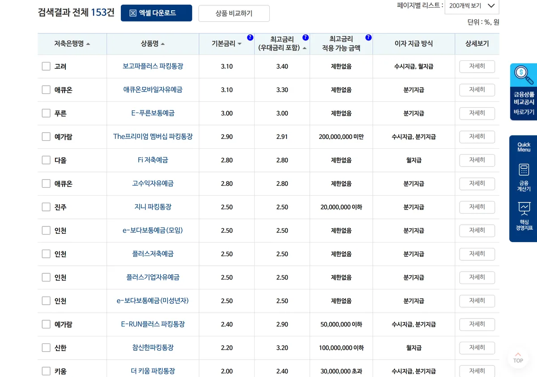This screenshot has width=537, height=377.
Task: Select the checkbox for 다올 row
Action: (46, 160)
